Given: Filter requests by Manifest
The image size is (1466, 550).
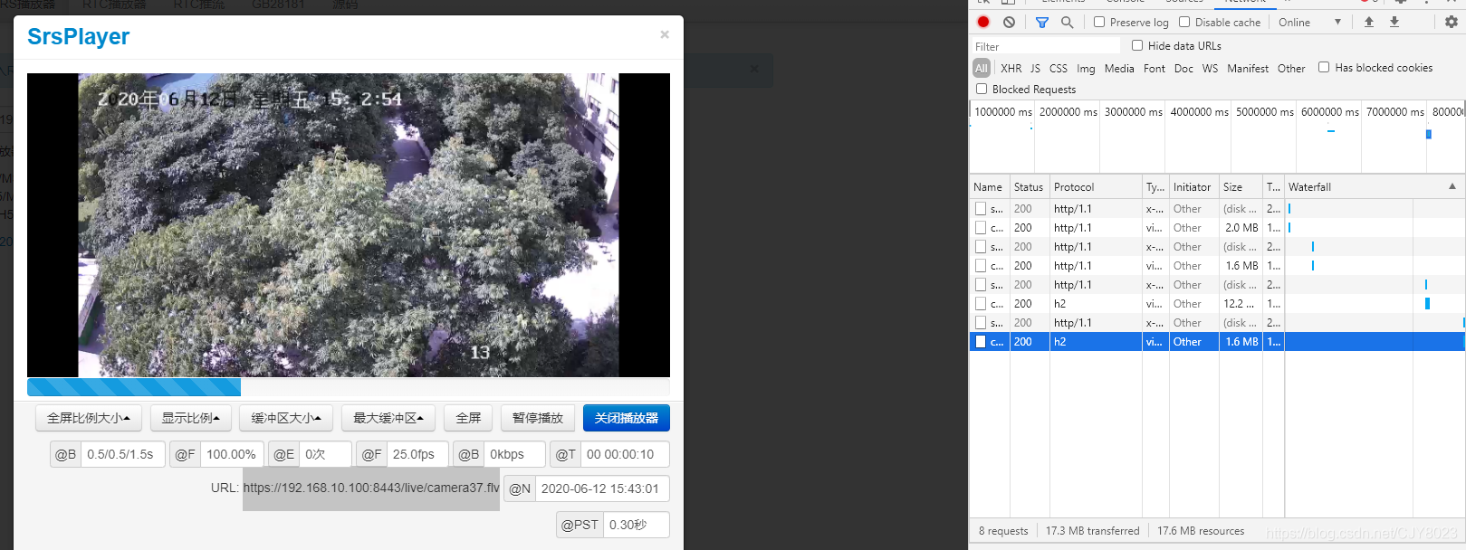Looking at the screenshot, I should tap(1248, 68).
